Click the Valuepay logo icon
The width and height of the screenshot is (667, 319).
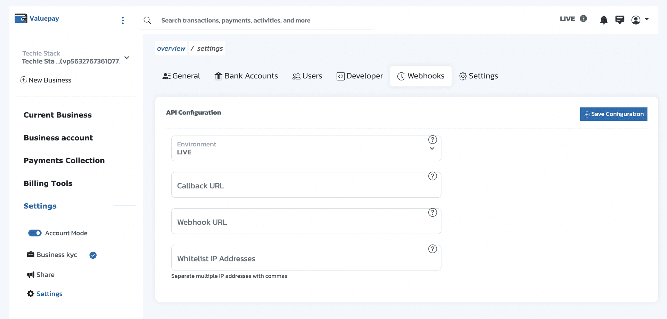20,18
